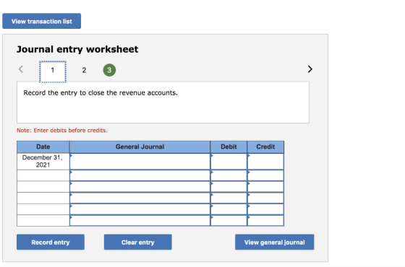This screenshot has height=267, width=405.
Task: Go to next entry with right chevron
Action: (310, 69)
